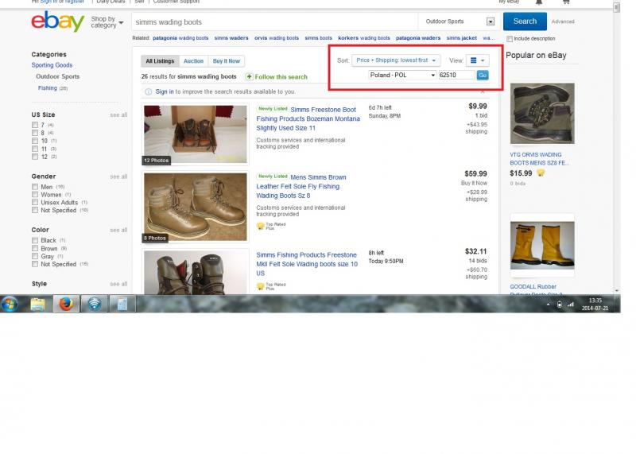Screen dimensions: 636x454
Task: Expand the Poland - POL country dropdown
Action: click(x=402, y=75)
